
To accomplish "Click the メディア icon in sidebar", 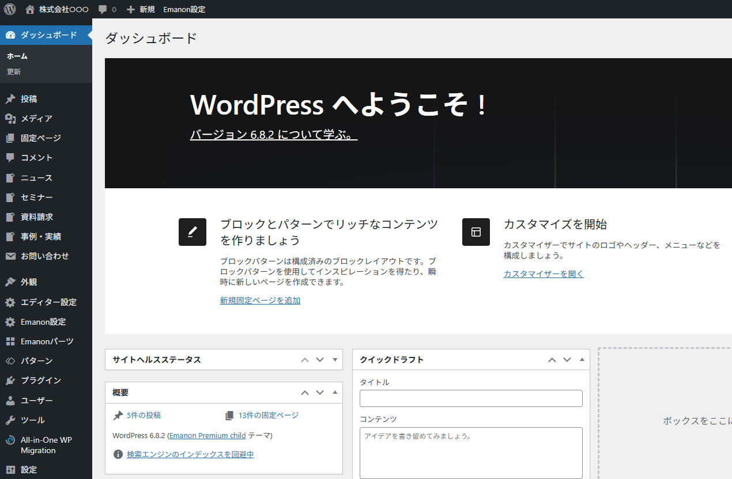I will 10,119.
